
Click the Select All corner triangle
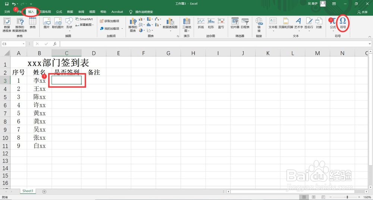pyautogui.click(x=7, y=53)
